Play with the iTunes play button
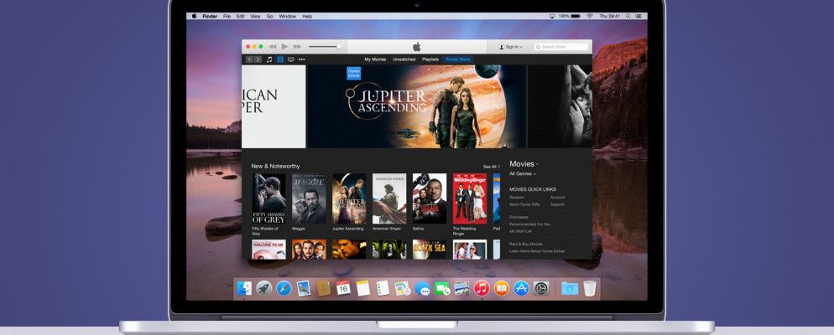Screen dimensions: 834x335 coord(284,47)
